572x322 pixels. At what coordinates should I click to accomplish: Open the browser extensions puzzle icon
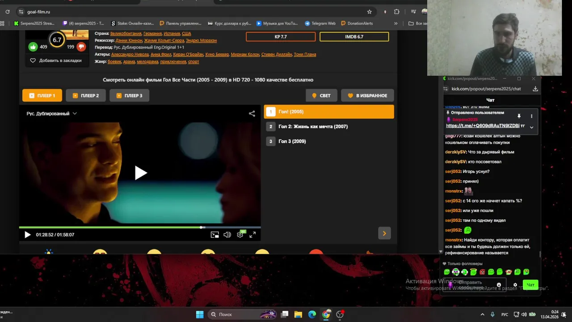click(x=396, y=12)
